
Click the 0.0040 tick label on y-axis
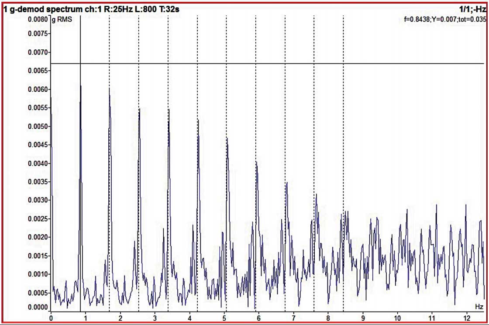tap(37, 163)
